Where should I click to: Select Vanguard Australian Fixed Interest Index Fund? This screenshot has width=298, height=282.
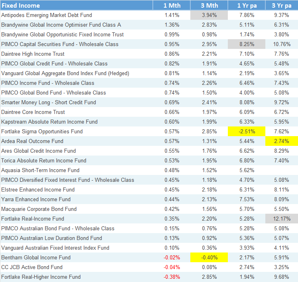(55, 248)
